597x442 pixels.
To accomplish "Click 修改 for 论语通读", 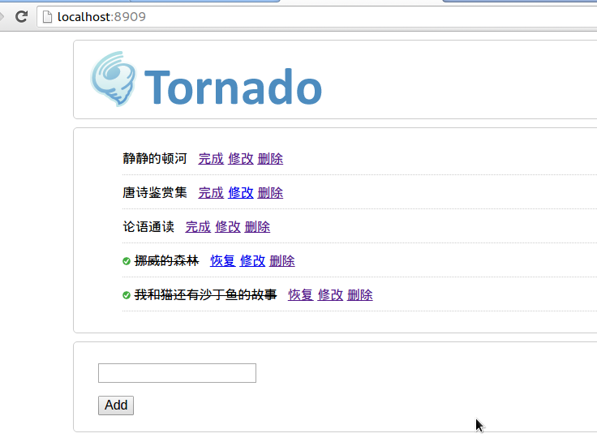I will (228, 227).
